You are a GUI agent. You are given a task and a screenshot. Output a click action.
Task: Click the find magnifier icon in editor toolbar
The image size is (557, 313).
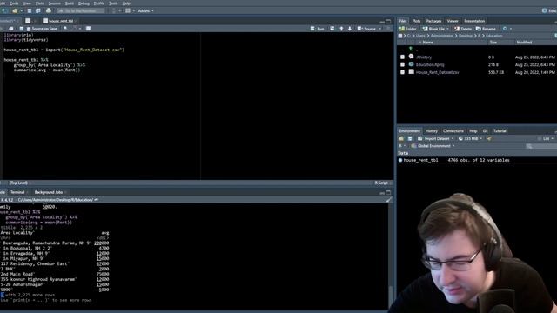click(x=66, y=29)
